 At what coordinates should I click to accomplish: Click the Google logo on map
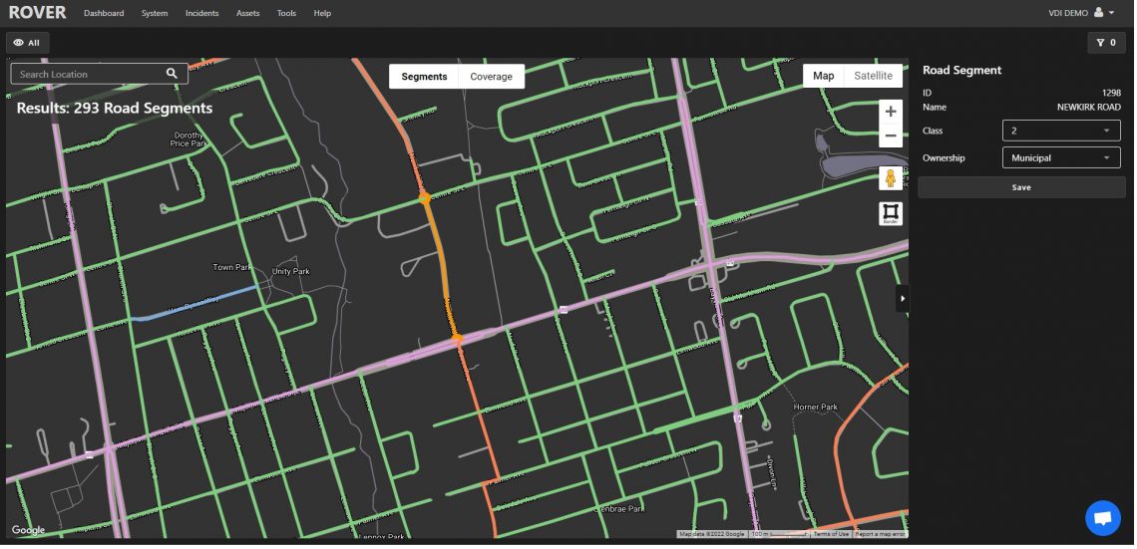click(28, 530)
